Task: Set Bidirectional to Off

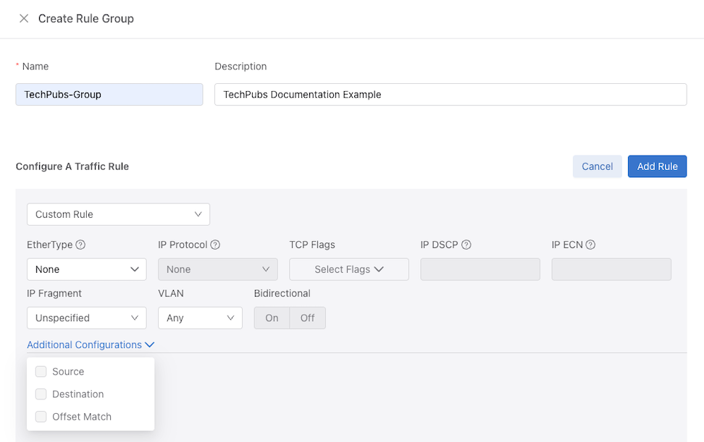Action: pyautogui.click(x=308, y=318)
